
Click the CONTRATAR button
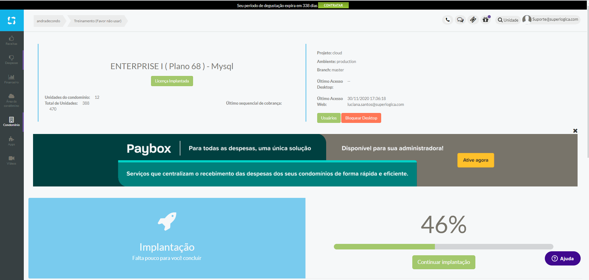(x=333, y=5)
